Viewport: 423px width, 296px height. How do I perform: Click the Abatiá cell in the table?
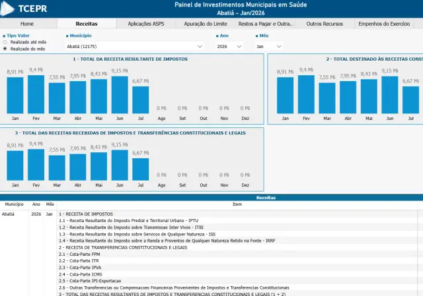click(x=8, y=214)
